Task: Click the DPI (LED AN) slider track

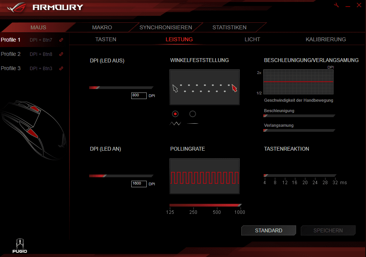Action: (x=121, y=176)
